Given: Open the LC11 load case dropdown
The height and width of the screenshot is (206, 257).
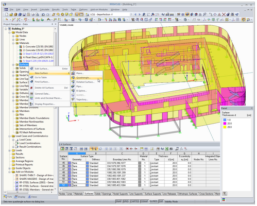Looking at the screenshot, I should [x=131, y=14].
